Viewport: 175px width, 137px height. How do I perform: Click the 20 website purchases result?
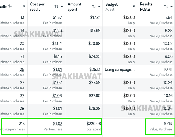(x=22, y=44)
